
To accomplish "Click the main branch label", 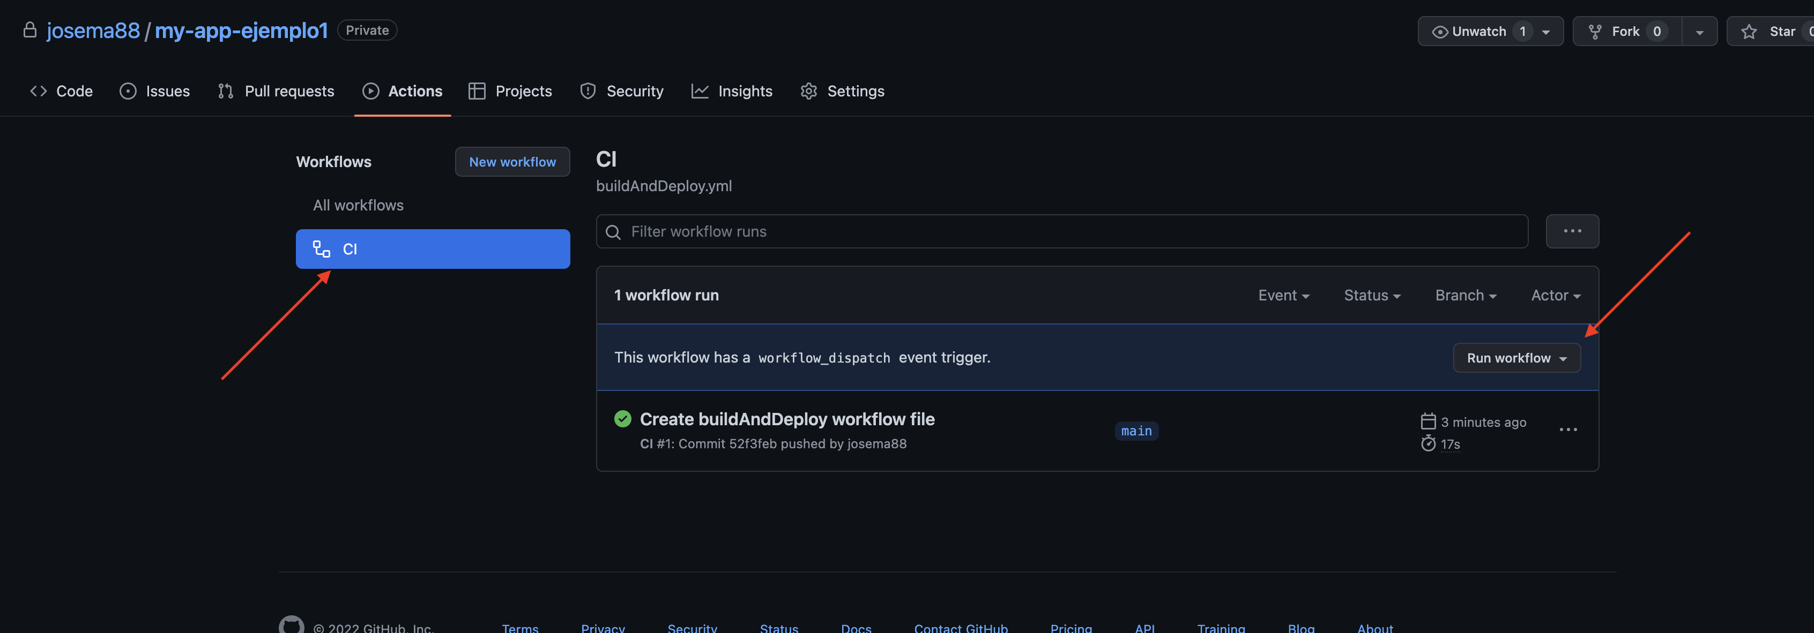I will (x=1136, y=431).
